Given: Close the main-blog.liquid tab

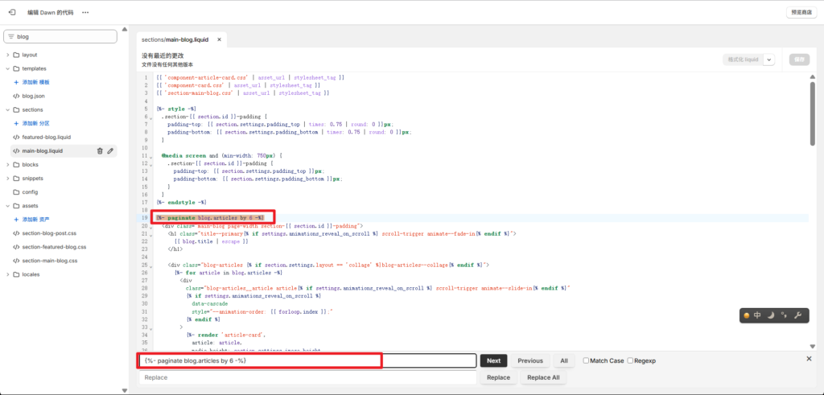Looking at the screenshot, I should pyautogui.click(x=219, y=39).
